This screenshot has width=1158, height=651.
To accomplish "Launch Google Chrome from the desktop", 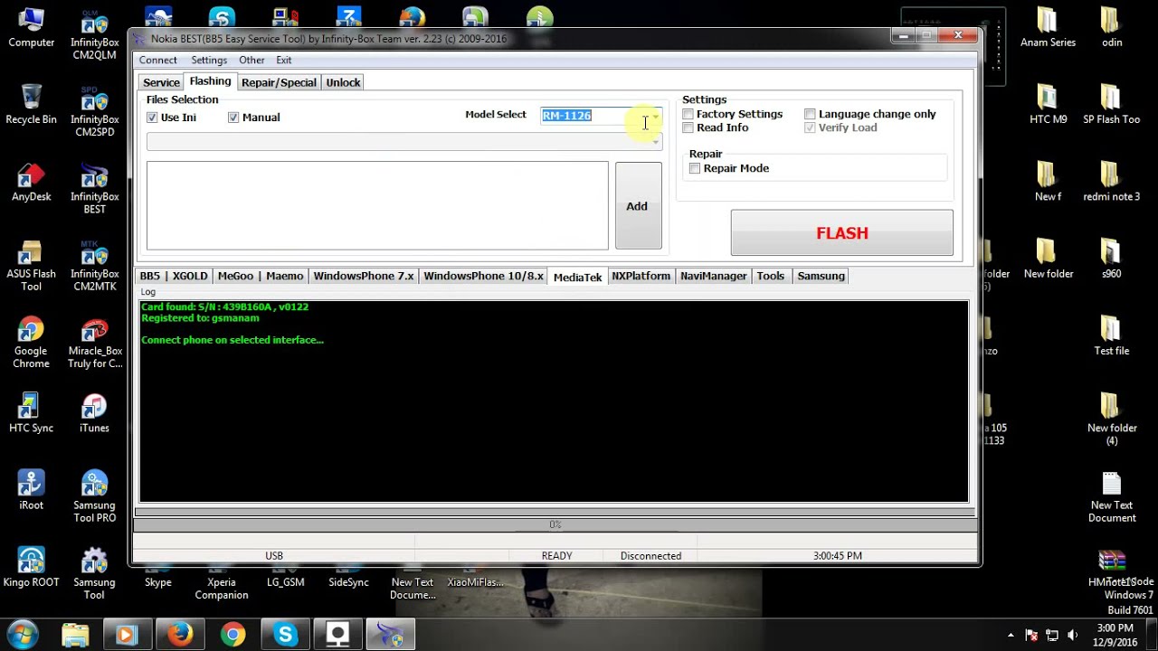I will click(x=31, y=343).
